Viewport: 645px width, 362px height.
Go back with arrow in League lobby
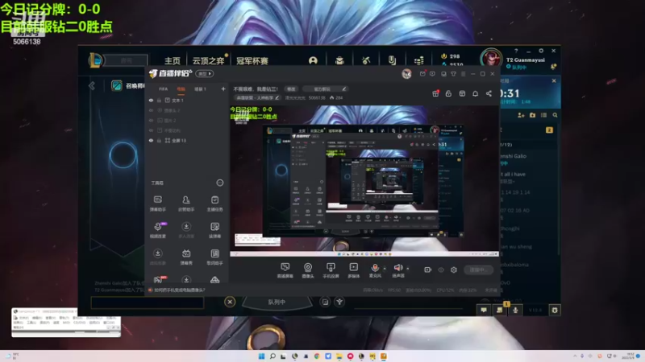click(x=92, y=86)
